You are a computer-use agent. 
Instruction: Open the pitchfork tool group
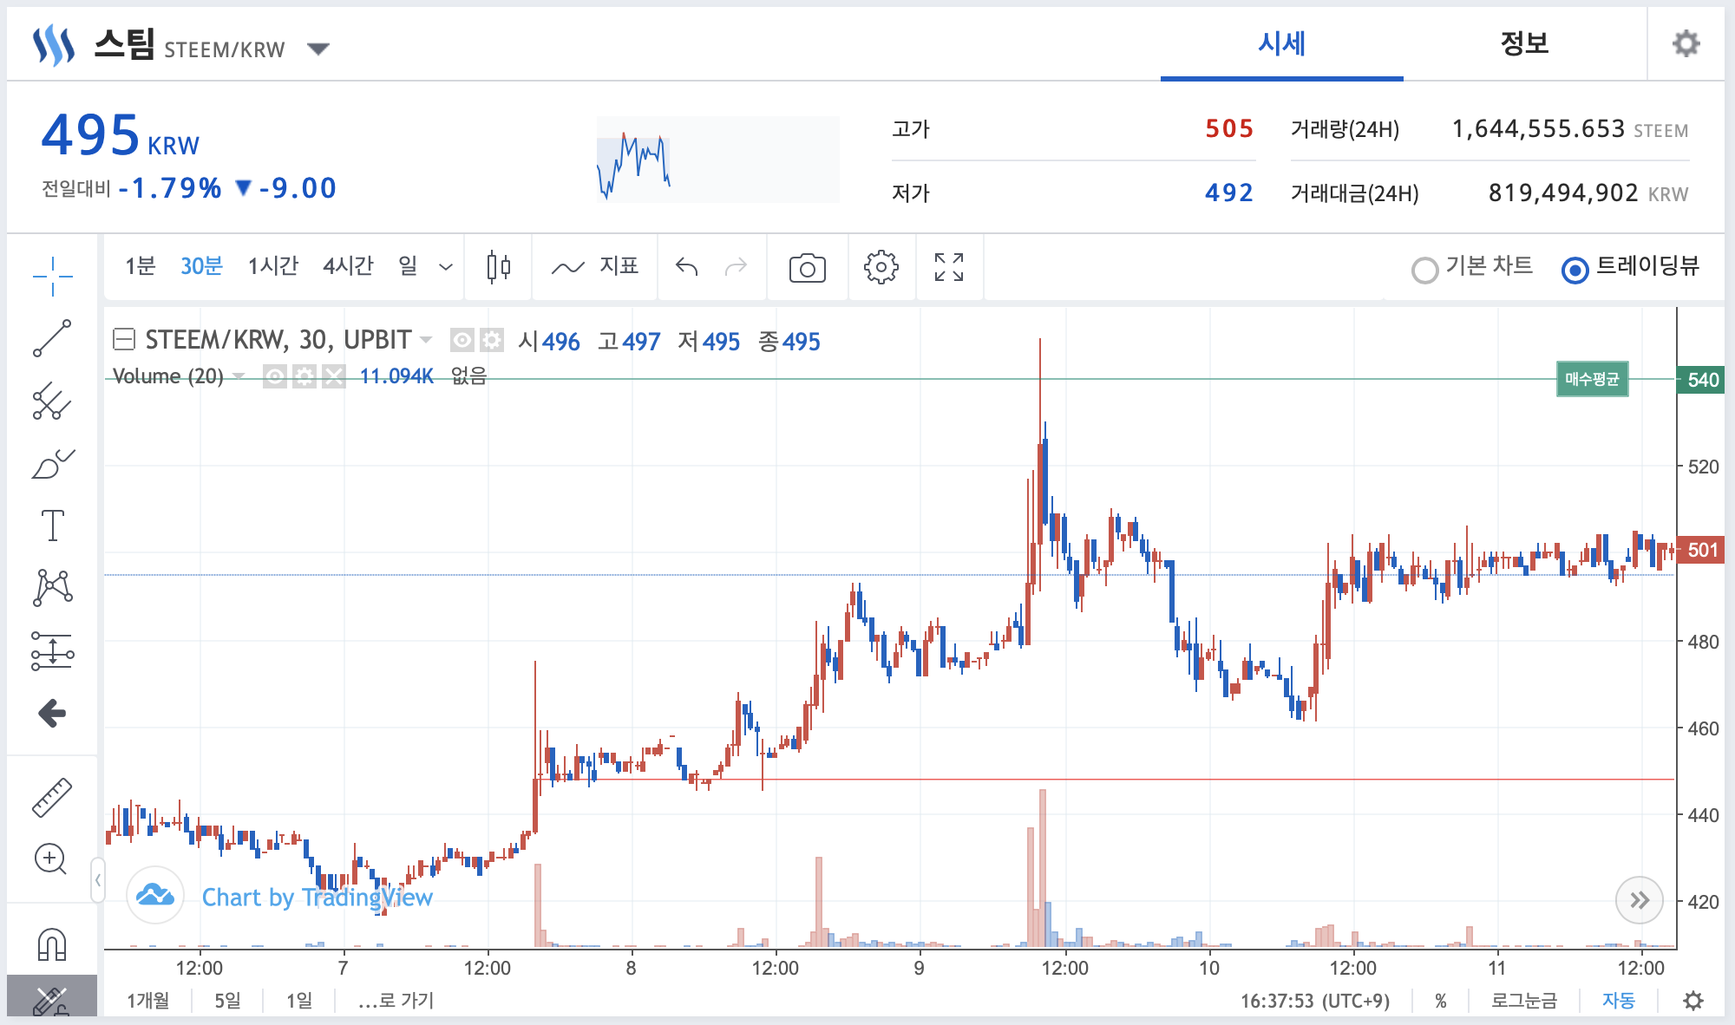52,402
